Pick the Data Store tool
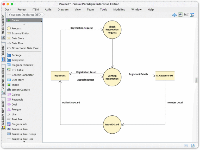 [24, 38]
